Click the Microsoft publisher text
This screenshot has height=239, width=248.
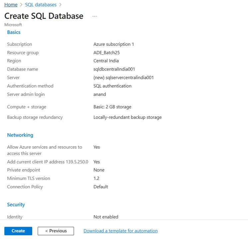(x=13, y=25)
